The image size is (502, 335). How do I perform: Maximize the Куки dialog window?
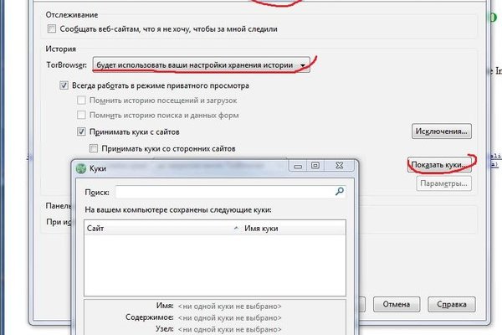point(315,167)
